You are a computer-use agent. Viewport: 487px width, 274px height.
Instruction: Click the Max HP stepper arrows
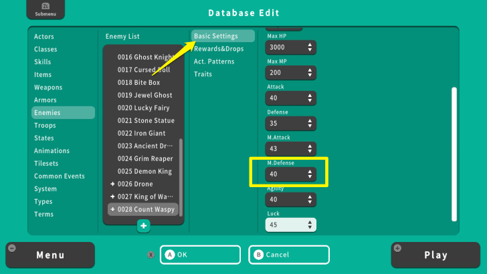310,47
